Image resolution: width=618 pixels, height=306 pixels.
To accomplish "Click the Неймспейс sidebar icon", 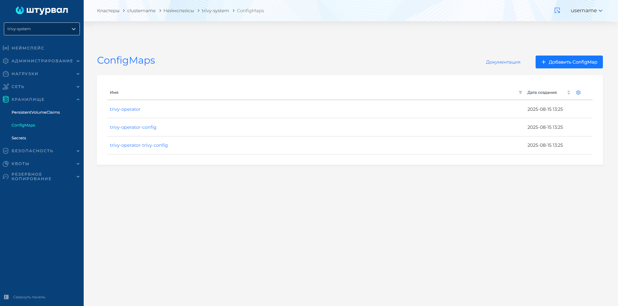I will [x=6, y=48].
